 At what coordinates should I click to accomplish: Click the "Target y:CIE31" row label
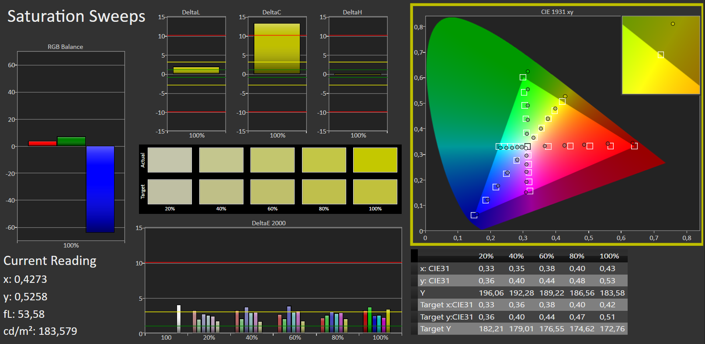point(446,317)
